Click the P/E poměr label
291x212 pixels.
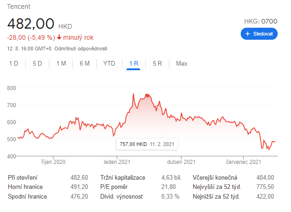(115, 187)
